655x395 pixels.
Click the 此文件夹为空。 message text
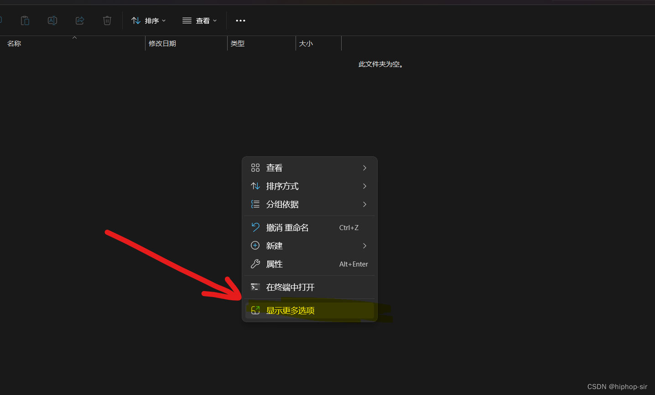[x=381, y=64]
